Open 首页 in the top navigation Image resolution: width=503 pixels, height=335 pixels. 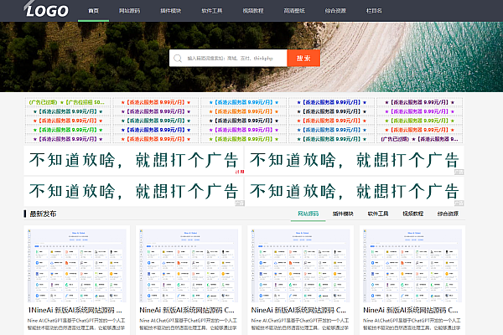click(93, 11)
